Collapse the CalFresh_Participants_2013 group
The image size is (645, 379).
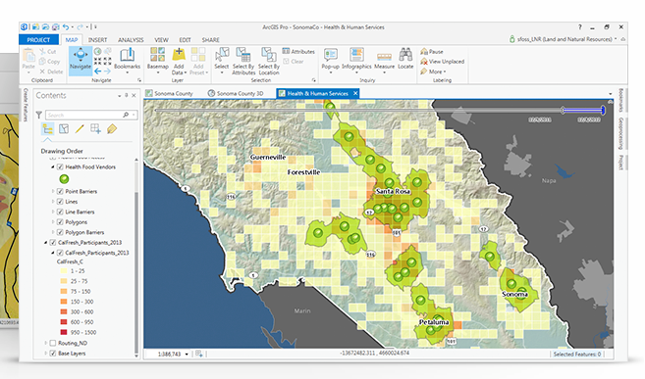(46, 243)
